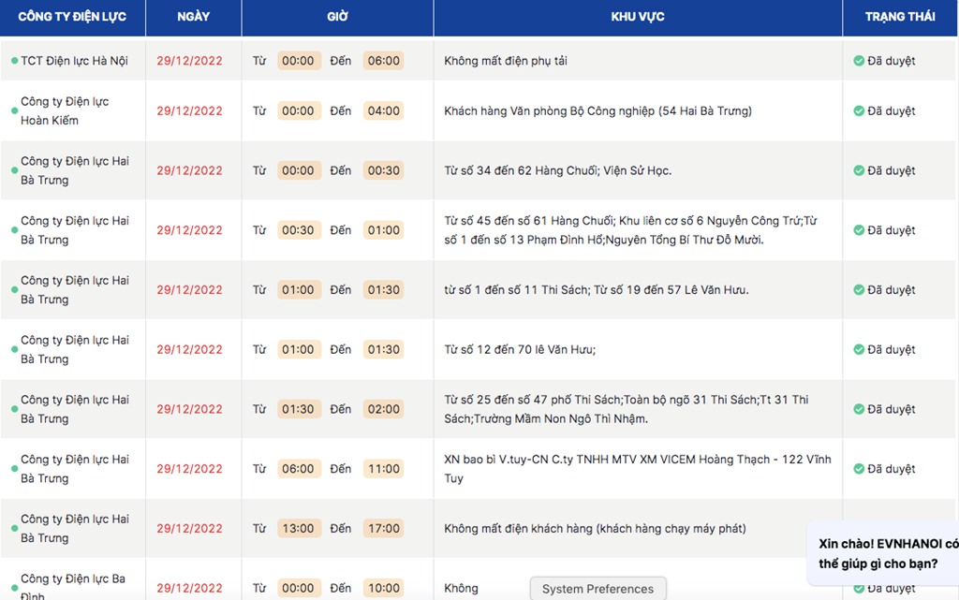Click the 'Đã duyệt' status in the Hà Nội row
The width and height of the screenshot is (959, 600).
[892, 61]
